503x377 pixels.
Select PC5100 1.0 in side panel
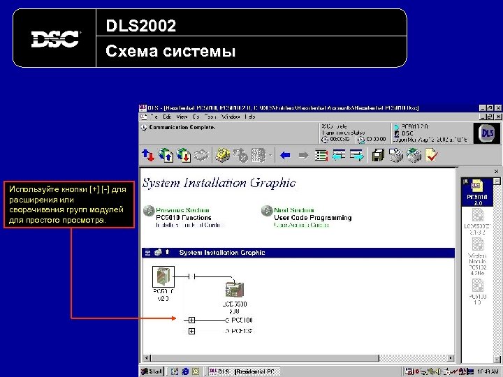click(477, 291)
